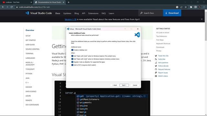Expand the USER GUIDE sidebar section
The height and width of the screenshot is (116, 207).
30,45
